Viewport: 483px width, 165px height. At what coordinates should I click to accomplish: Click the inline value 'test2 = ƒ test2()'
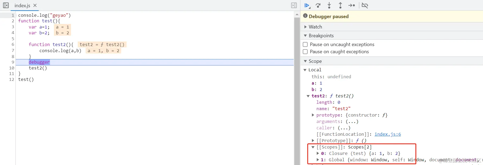point(102,44)
